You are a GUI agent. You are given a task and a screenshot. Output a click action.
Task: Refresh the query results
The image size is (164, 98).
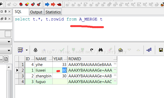92,50
